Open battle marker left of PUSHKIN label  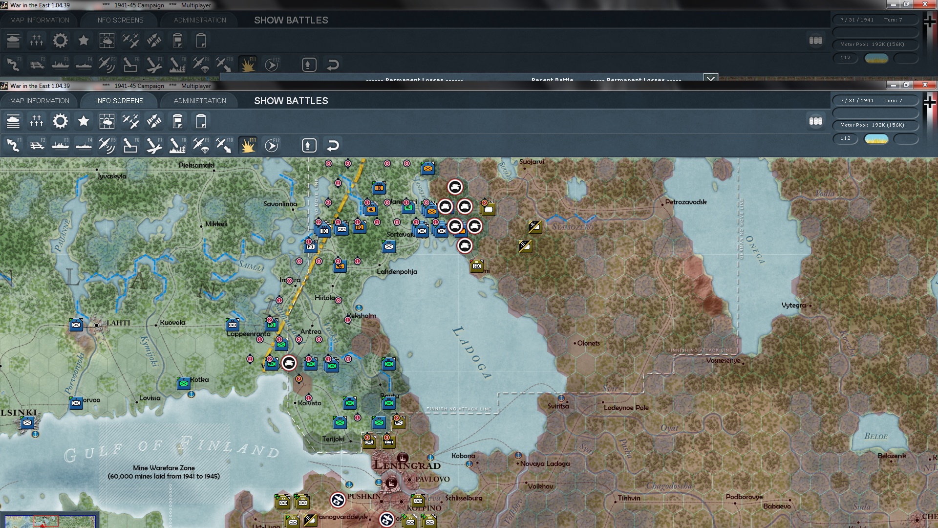coord(338,500)
